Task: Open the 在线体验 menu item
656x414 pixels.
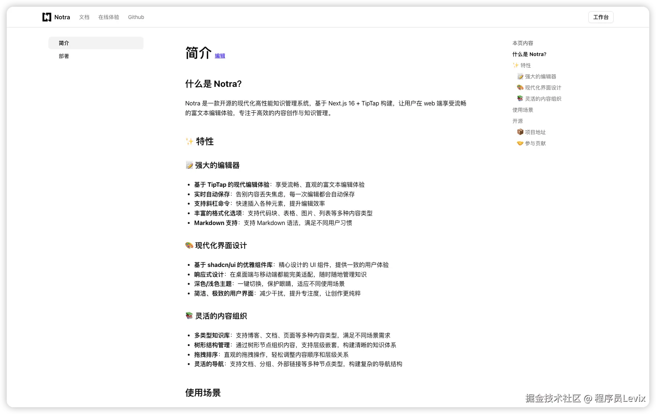Action: [109, 17]
